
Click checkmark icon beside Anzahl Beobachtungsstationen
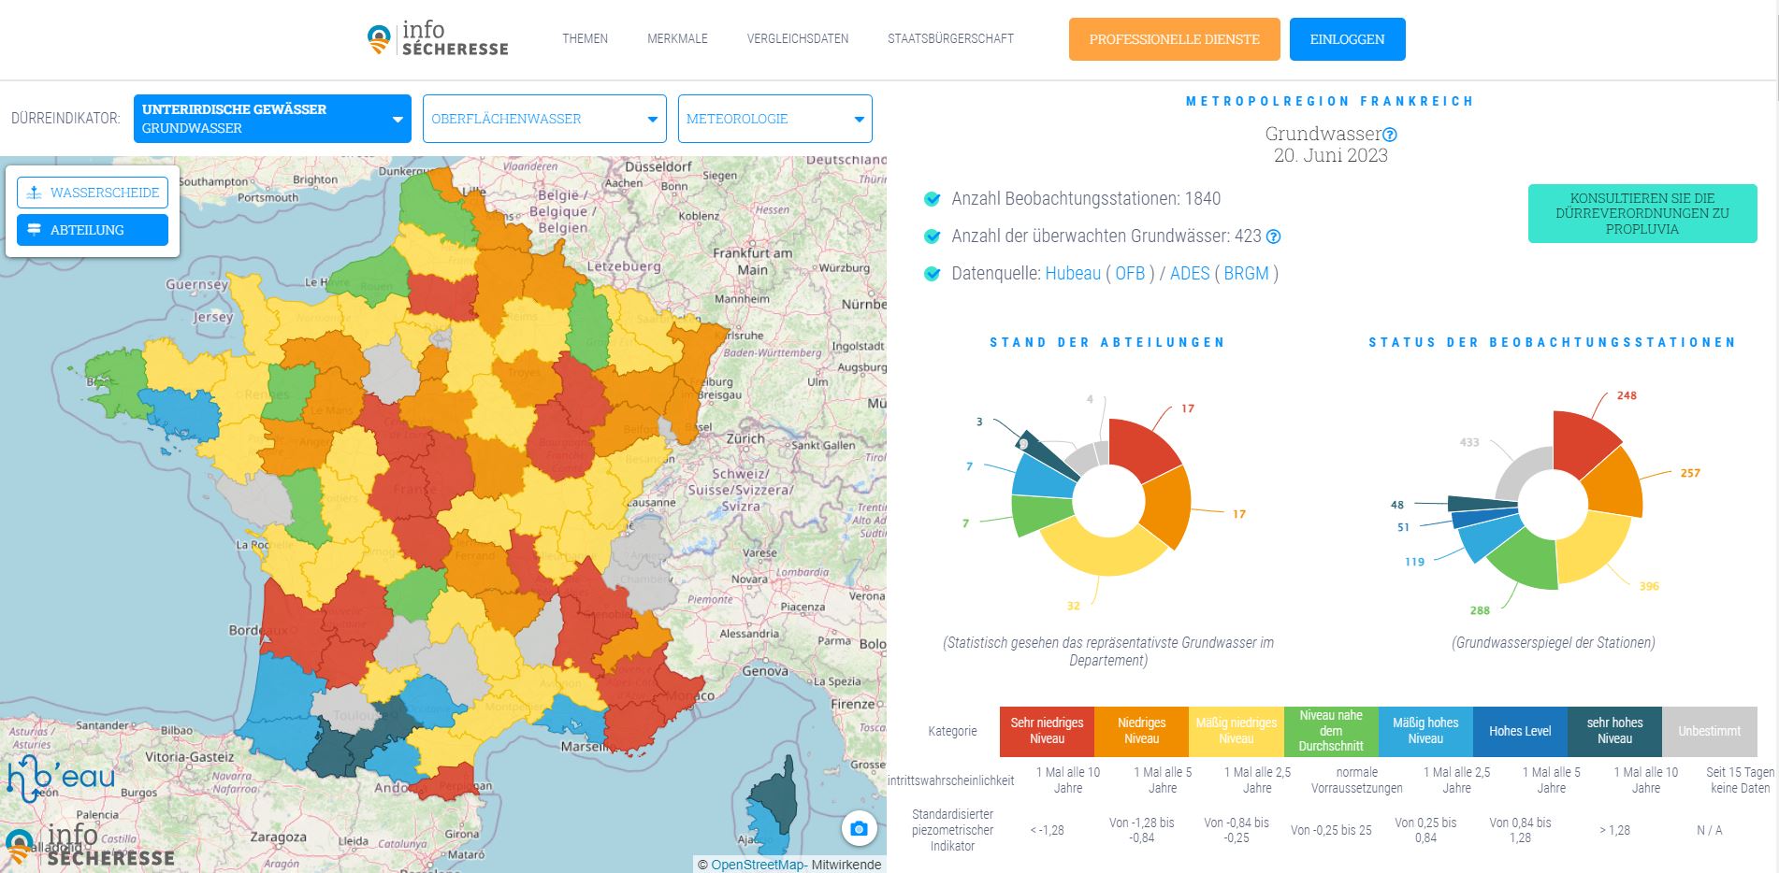tap(932, 199)
